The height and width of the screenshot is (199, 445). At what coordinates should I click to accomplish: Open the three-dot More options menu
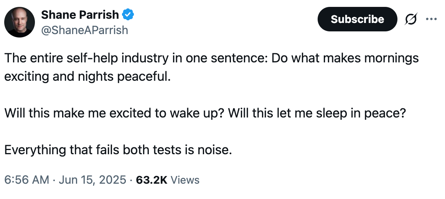point(432,19)
